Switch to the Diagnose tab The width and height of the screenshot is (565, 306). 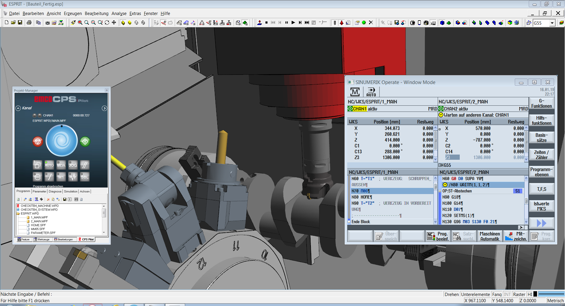click(x=55, y=191)
